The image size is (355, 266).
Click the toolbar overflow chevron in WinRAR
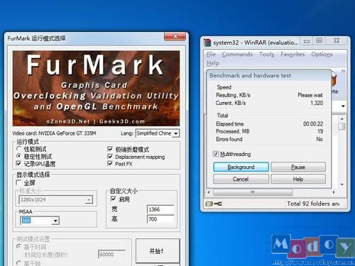tap(343, 71)
